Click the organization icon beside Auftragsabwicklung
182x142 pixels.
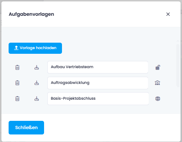coord(157,83)
